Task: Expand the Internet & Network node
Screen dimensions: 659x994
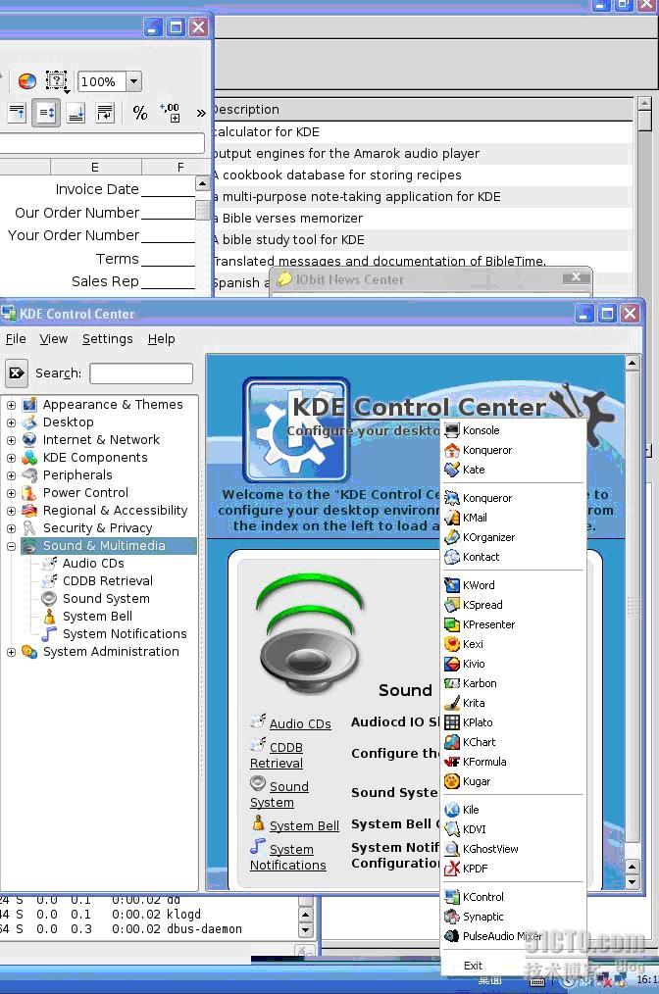Action: point(11,440)
